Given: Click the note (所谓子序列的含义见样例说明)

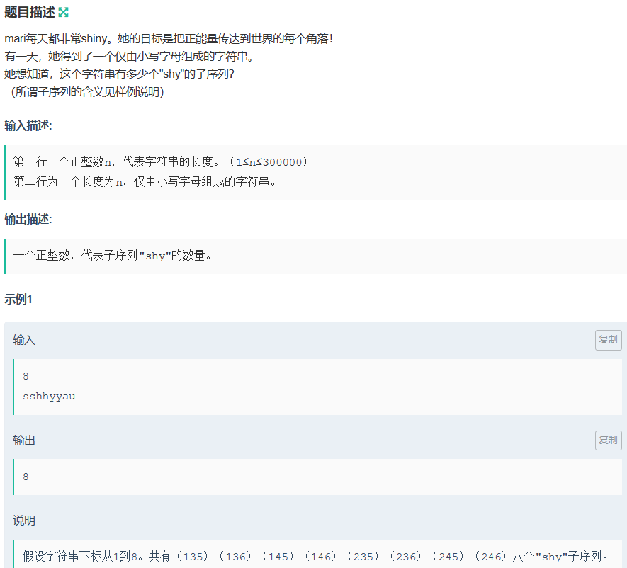Looking at the screenshot, I should [86, 92].
